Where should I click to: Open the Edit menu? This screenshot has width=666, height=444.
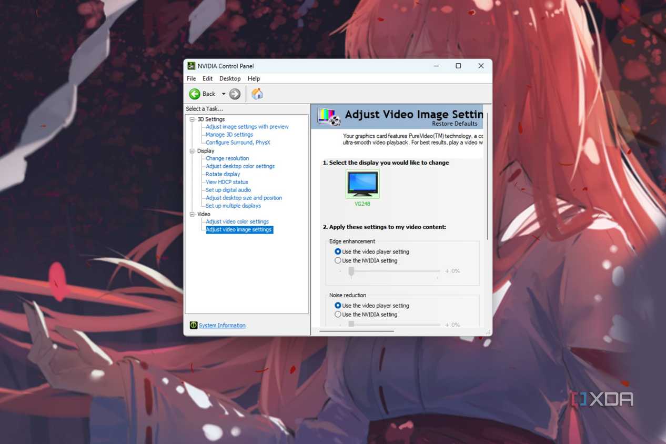point(208,78)
